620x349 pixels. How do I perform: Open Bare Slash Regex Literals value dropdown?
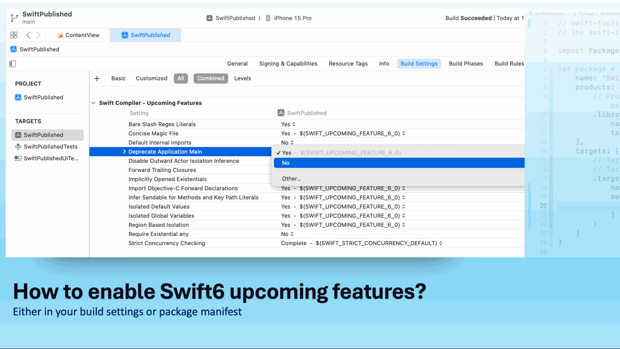(x=288, y=124)
